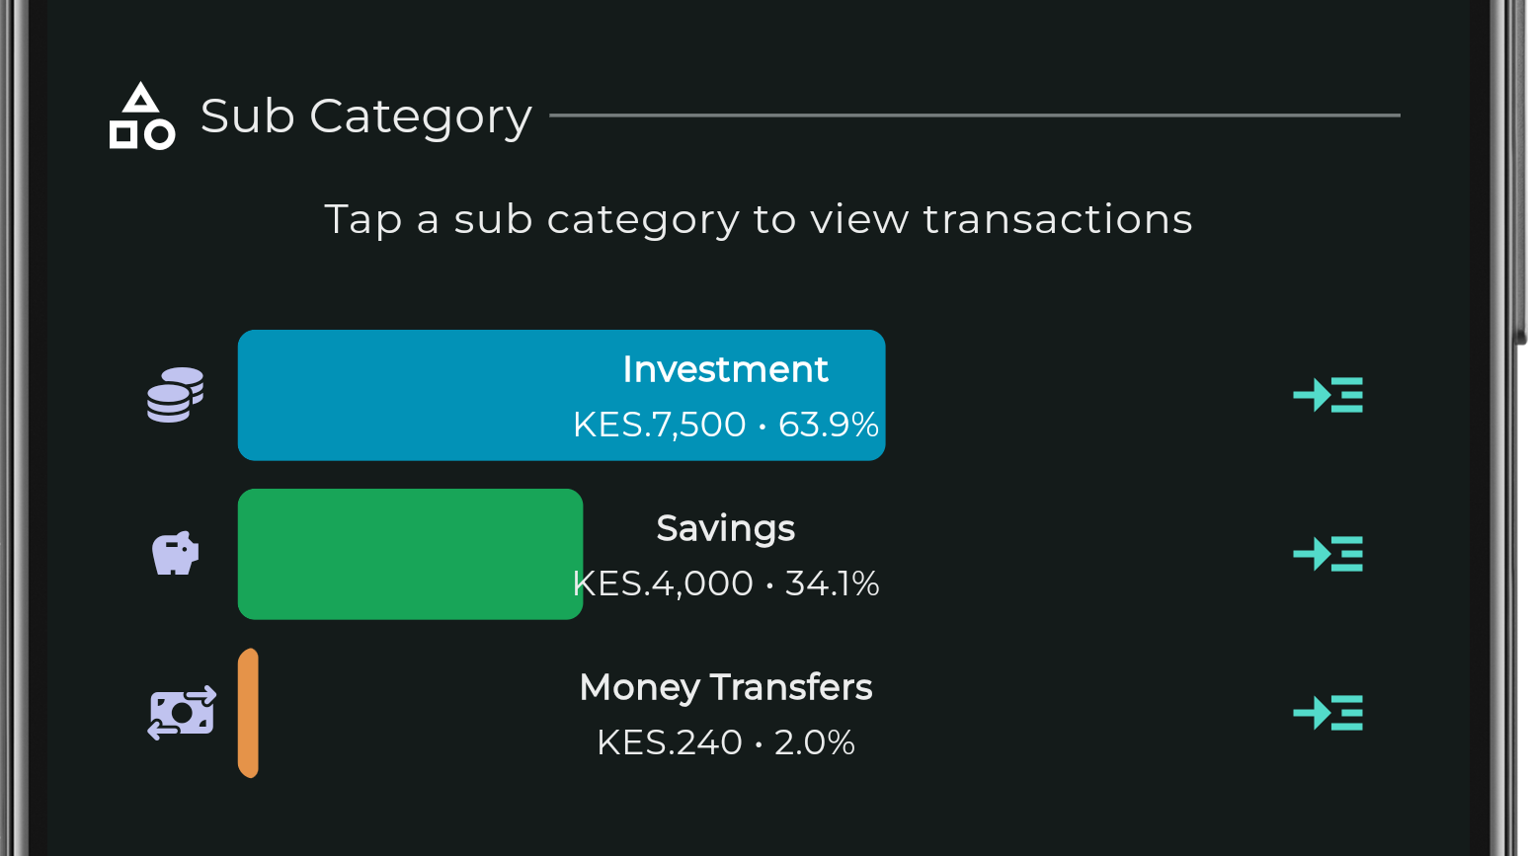The image size is (1528, 856).
Task: Click the Money Transfers exchange icon
Action: point(182,713)
